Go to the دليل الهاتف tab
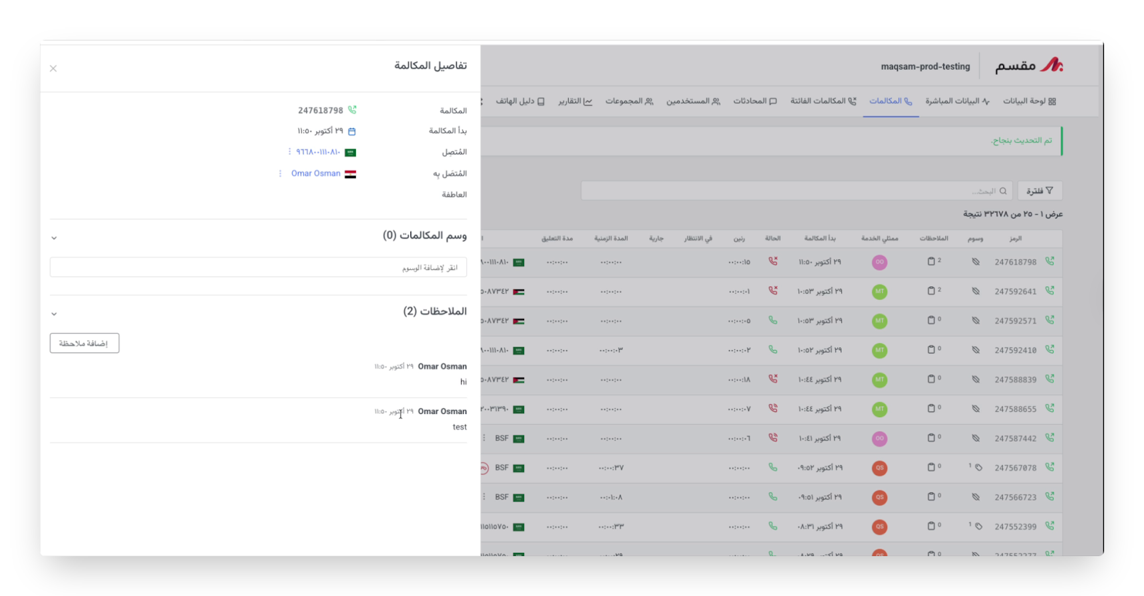This screenshot has height=596, width=1144. pyautogui.click(x=520, y=101)
